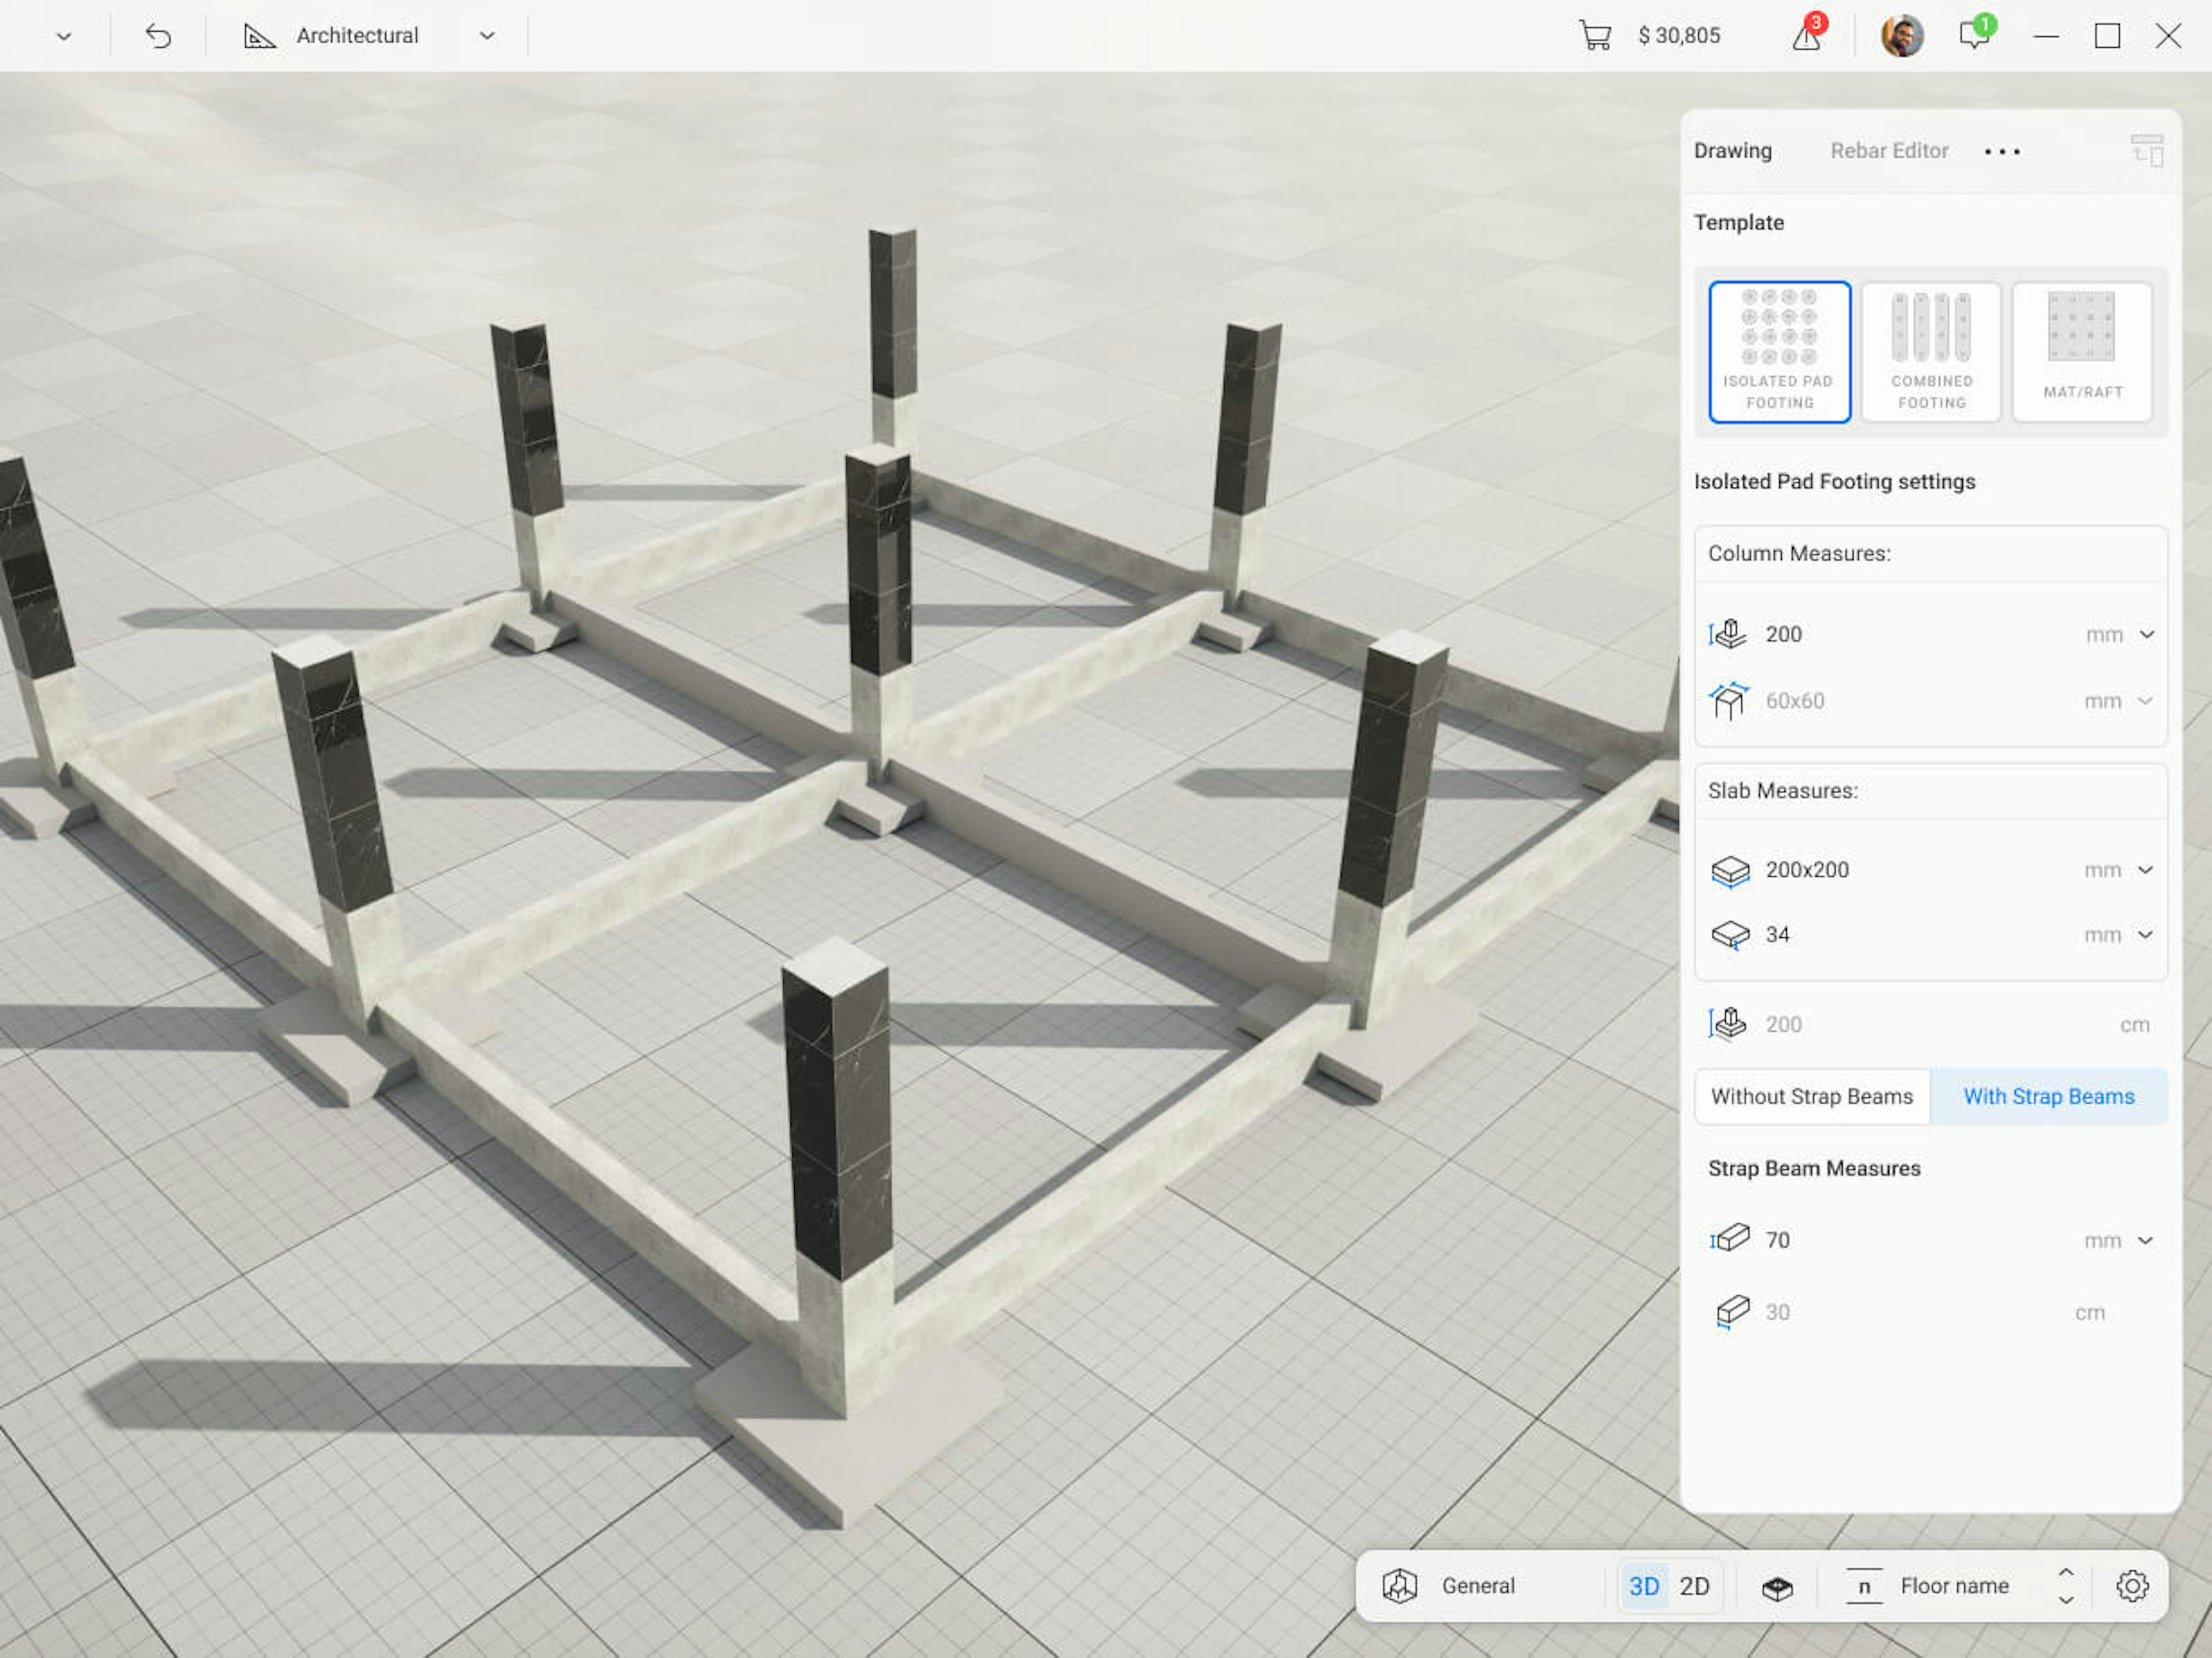Click the floor level 'n' icon
This screenshot has width=2212, height=1658.
pyautogui.click(x=1864, y=1586)
